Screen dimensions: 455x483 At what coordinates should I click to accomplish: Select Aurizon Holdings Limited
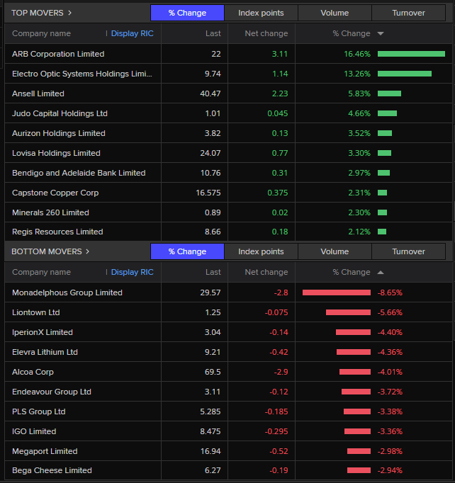pyautogui.click(x=59, y=133)
